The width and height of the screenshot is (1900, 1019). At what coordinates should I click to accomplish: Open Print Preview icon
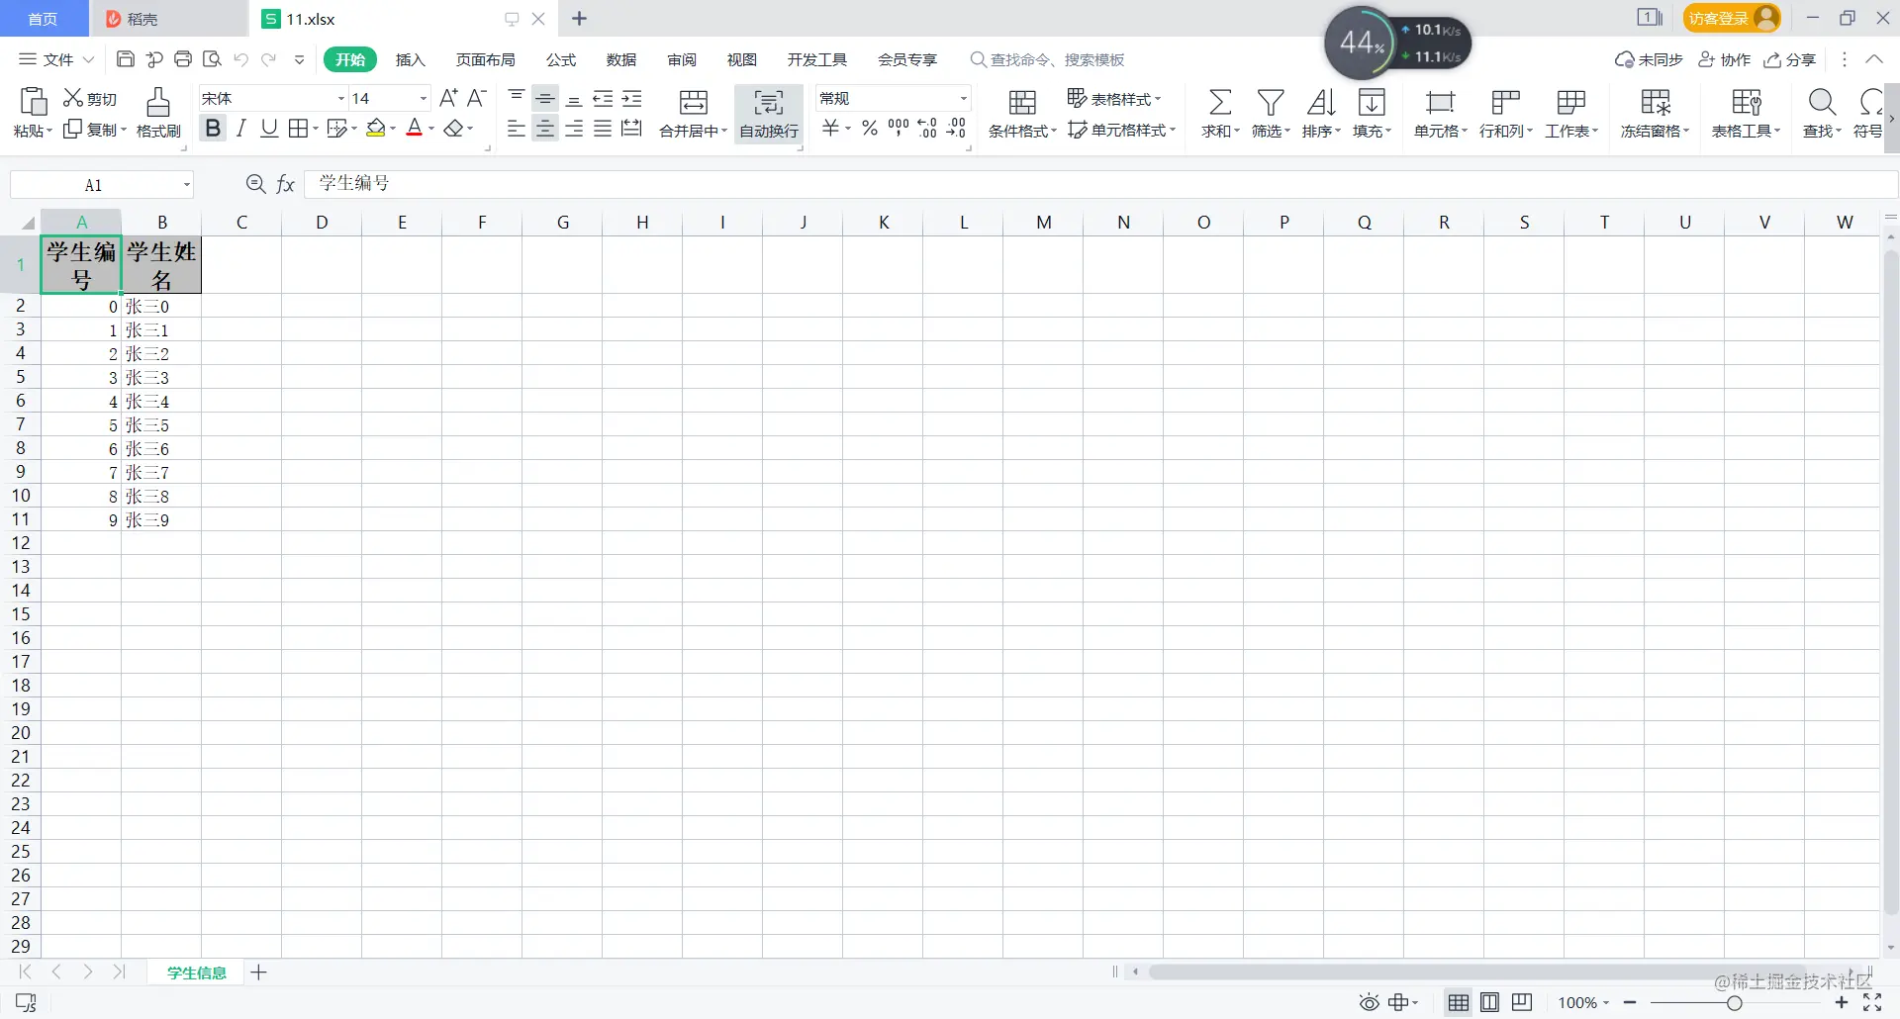212,59
